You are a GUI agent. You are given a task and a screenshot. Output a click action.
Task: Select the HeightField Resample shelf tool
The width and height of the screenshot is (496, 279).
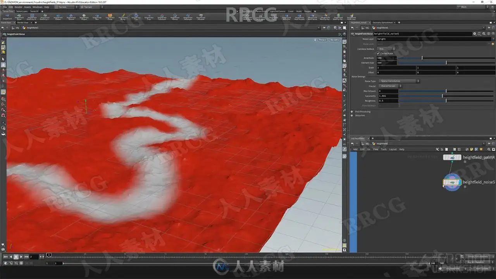[x=188, y=17]
